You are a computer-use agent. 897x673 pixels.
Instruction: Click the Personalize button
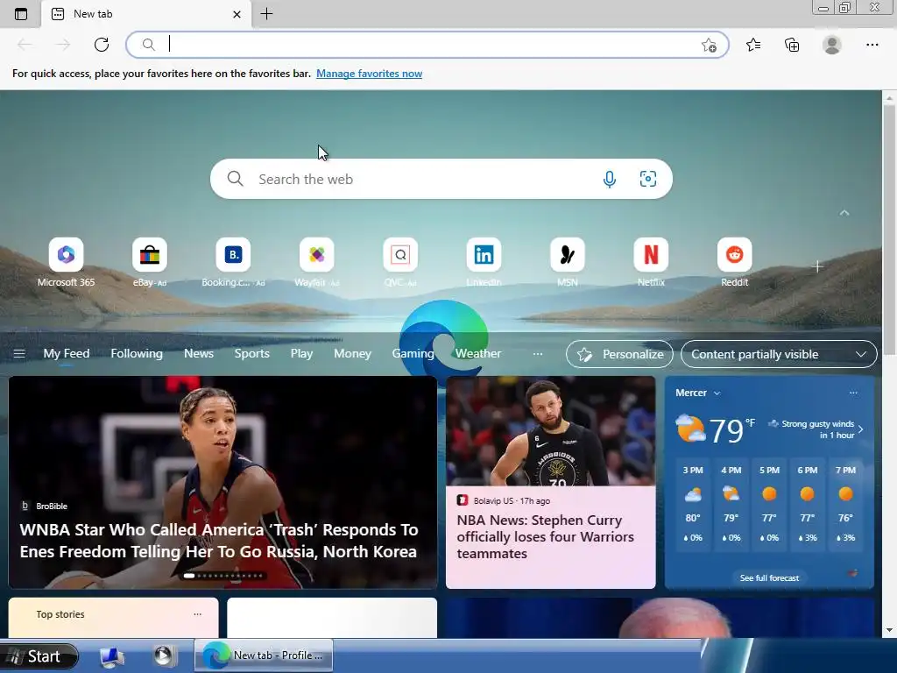619,354
